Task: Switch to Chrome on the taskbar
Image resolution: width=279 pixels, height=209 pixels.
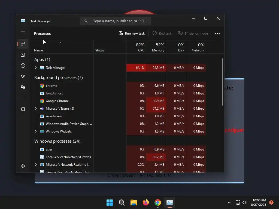Action: pos(158,202)
